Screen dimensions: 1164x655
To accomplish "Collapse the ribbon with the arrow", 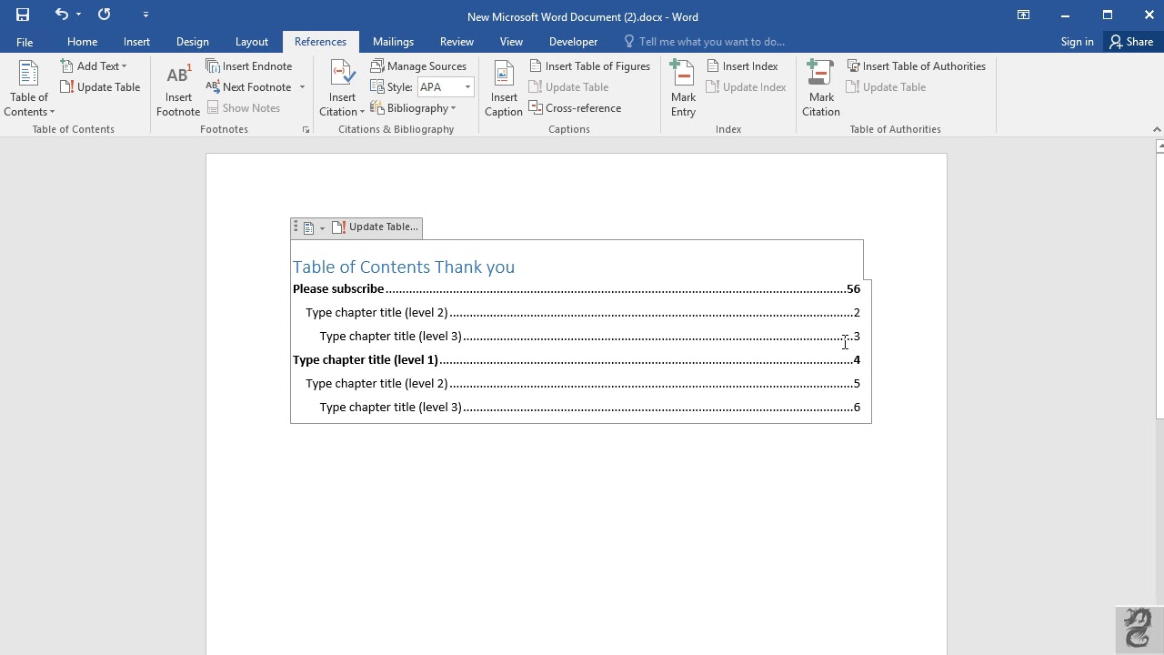I will click(x=1157, y=129).
